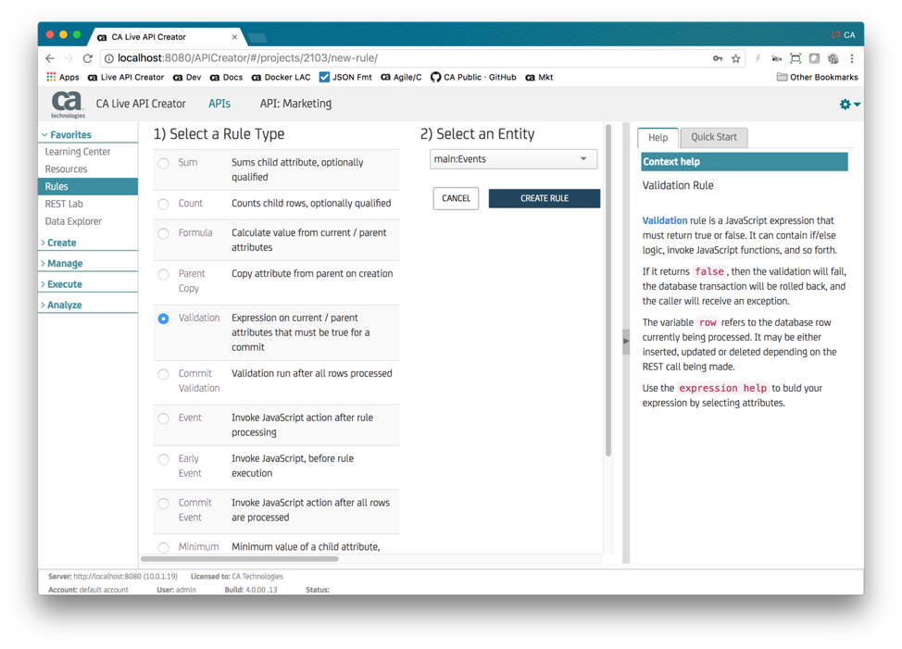The width and height of the screenshot is (902, 649).
Task: Expand the Execute section
Action: click(x=61, y=284)
